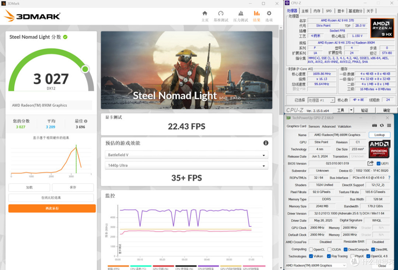Click the 3DMark results vertical scrollbar
Screen dimensions: 398x270
pyautogui.click(x=281, y=147)
